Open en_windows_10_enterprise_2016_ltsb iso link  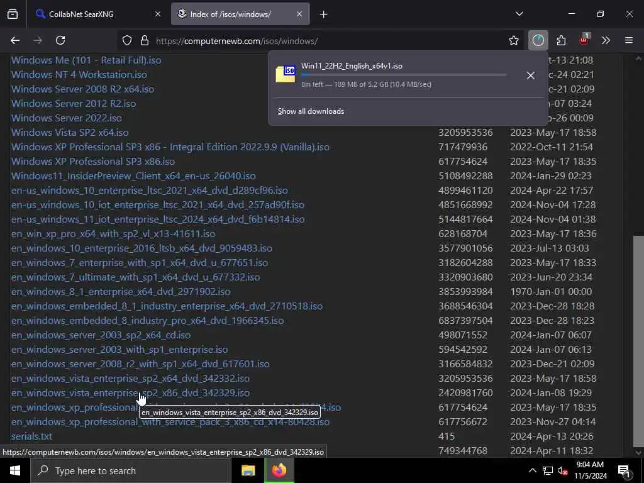point(142,248)
